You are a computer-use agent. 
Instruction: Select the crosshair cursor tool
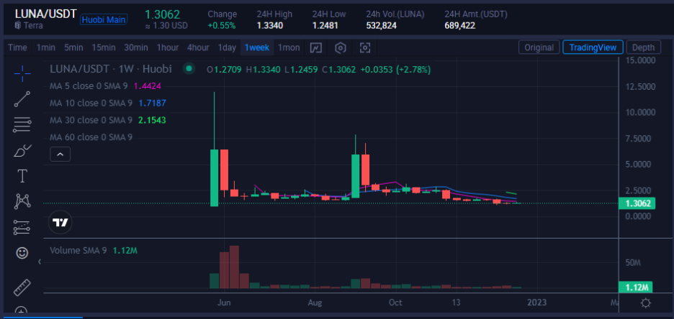[22, 74]
